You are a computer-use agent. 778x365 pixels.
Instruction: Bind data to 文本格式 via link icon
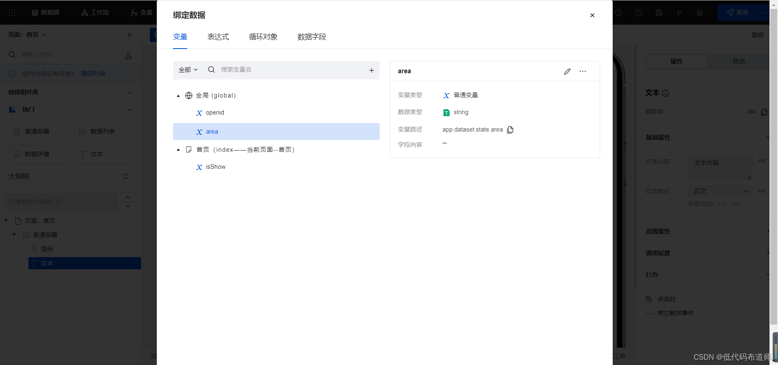pyautogui.click(x=762, y=191)
